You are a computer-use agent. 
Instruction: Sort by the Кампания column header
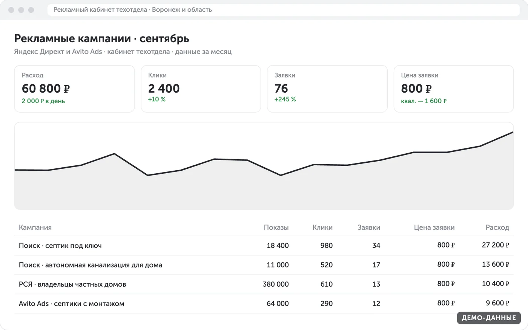pos(35,228)
